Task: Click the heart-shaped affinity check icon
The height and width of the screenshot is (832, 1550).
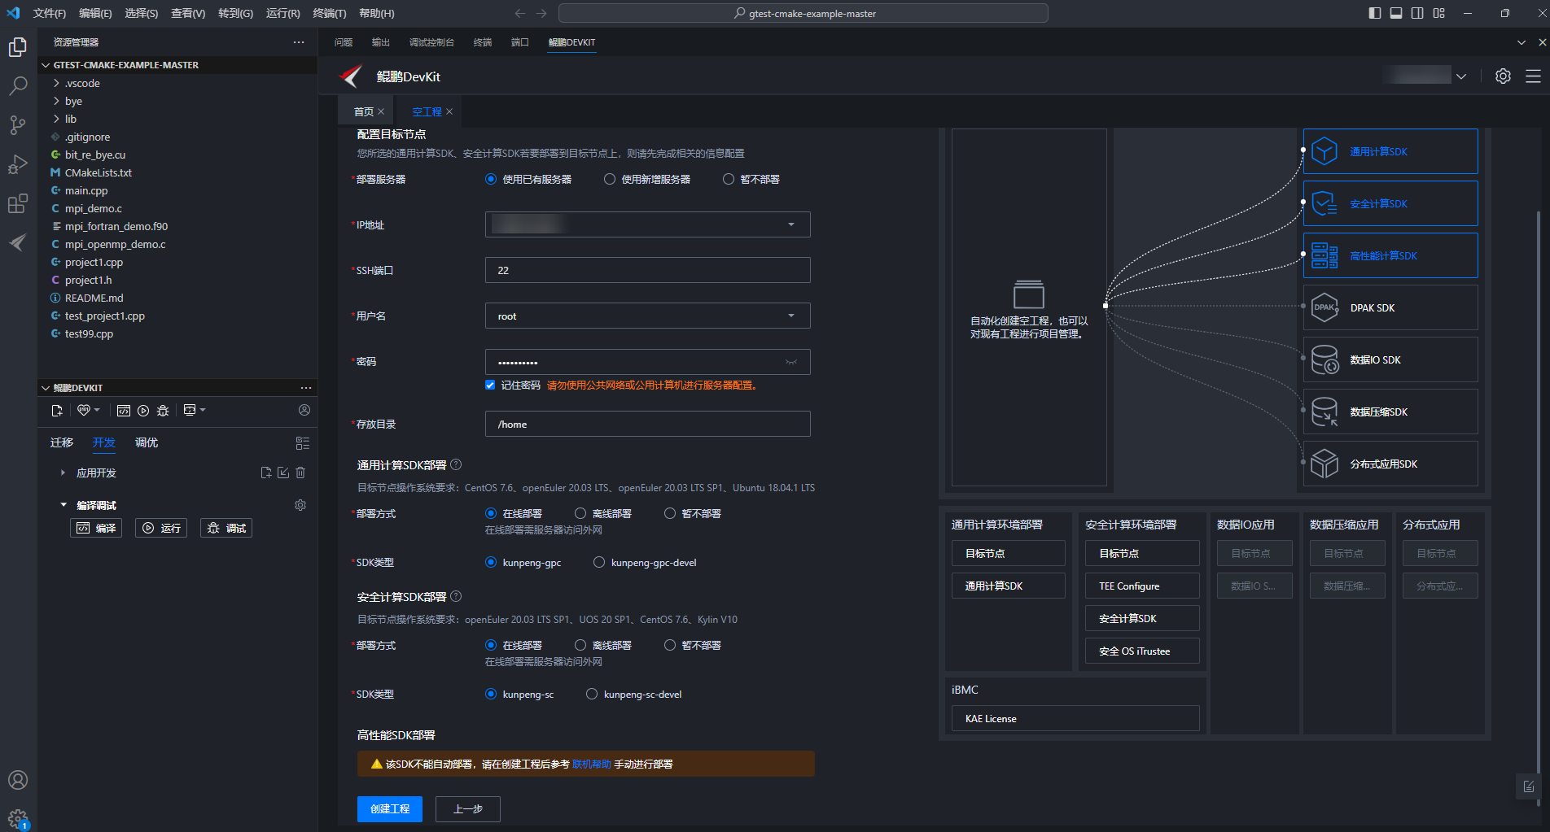Action: (x=84, y=411)
